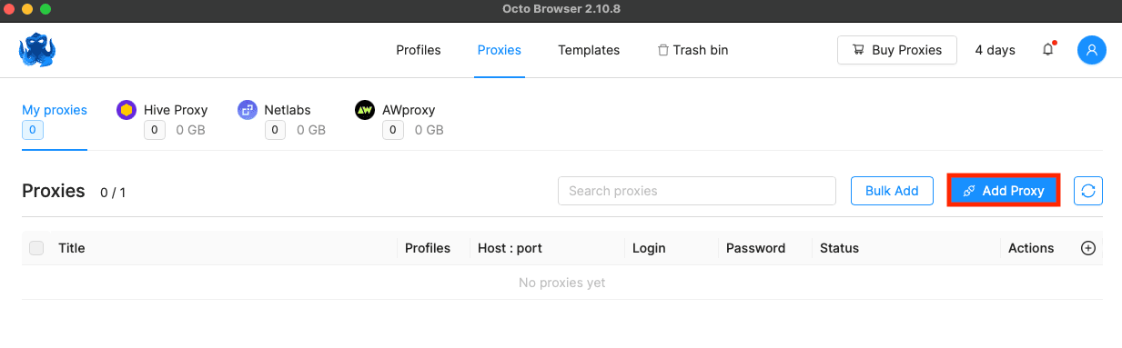Viewport: 1122px width, 348px height.
Task: Open the notifications bell
Action: tap(1048, 50)
